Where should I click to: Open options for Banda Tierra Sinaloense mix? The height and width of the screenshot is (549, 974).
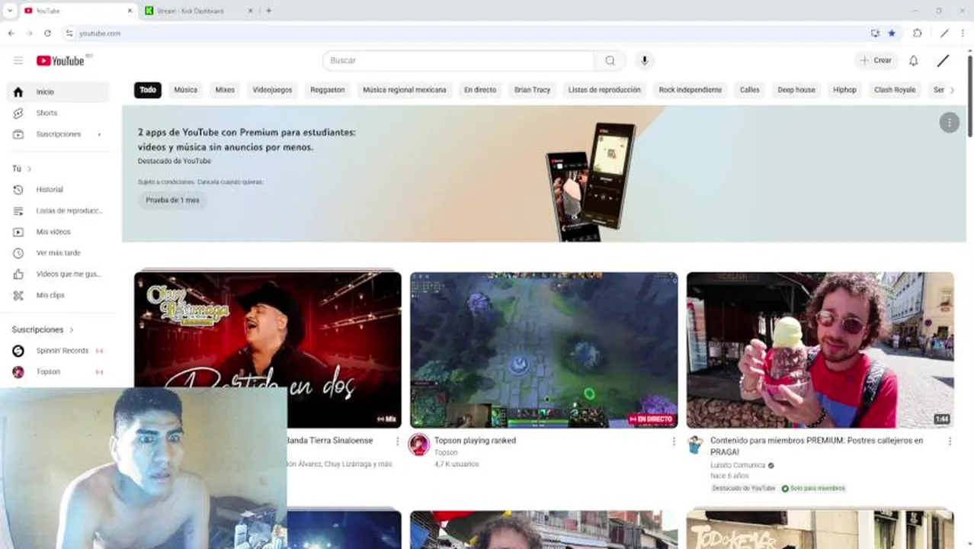tap(397, 441)
